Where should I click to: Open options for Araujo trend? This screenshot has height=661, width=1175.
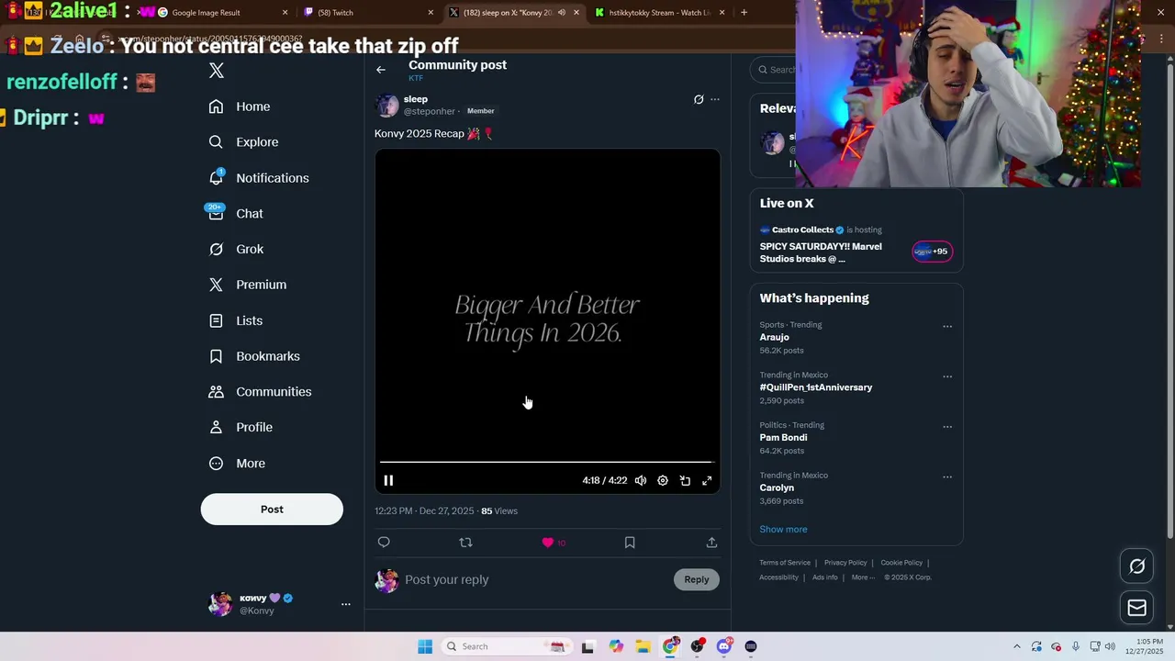(x=947, y=326)
